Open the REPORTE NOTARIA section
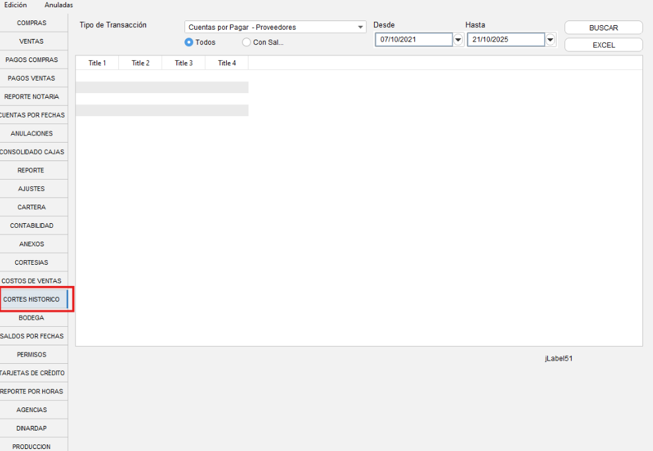 32,96
